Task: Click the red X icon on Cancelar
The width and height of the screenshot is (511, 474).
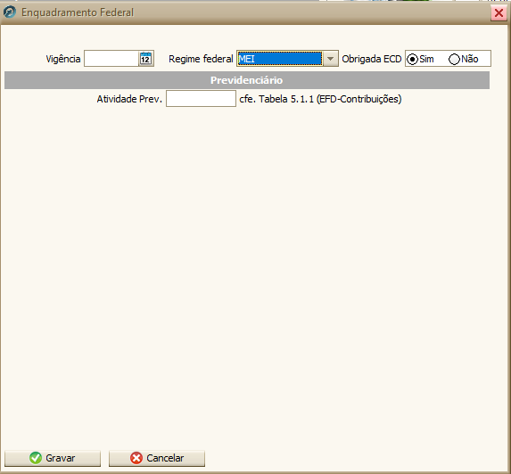Action: pyautogui.click(x=136, y=458)
